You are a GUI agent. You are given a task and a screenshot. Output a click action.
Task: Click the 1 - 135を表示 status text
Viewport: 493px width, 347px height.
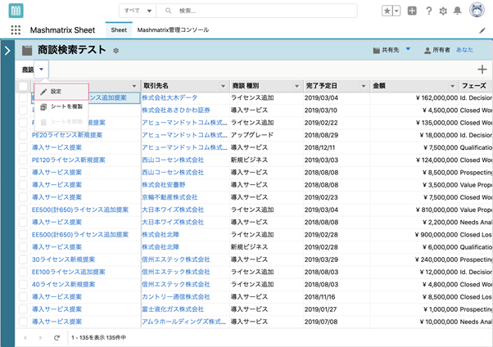pyautogui.click(x=99, y=338)
